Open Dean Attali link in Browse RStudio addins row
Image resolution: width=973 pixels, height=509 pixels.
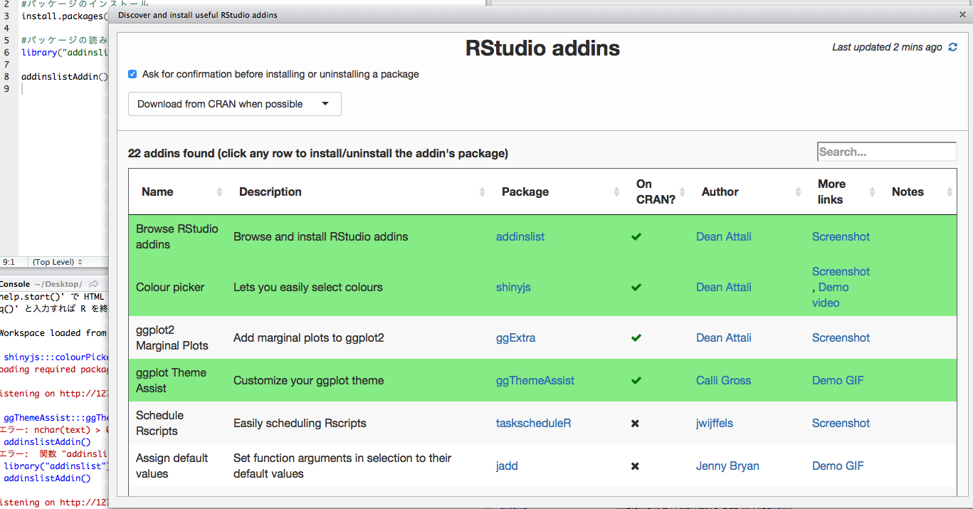point(724,236)
